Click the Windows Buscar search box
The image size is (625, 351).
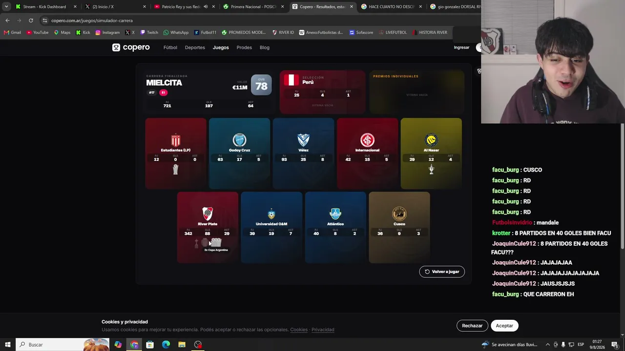62,345
